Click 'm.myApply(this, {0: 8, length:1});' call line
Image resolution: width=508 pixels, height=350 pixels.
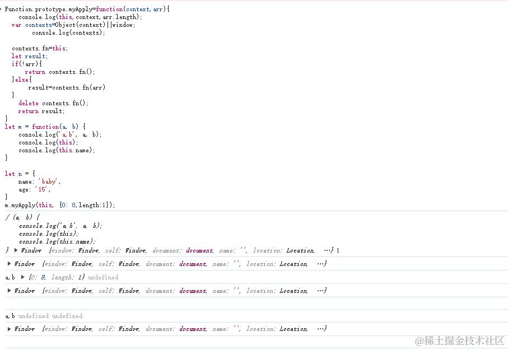[x=60, y=205]
